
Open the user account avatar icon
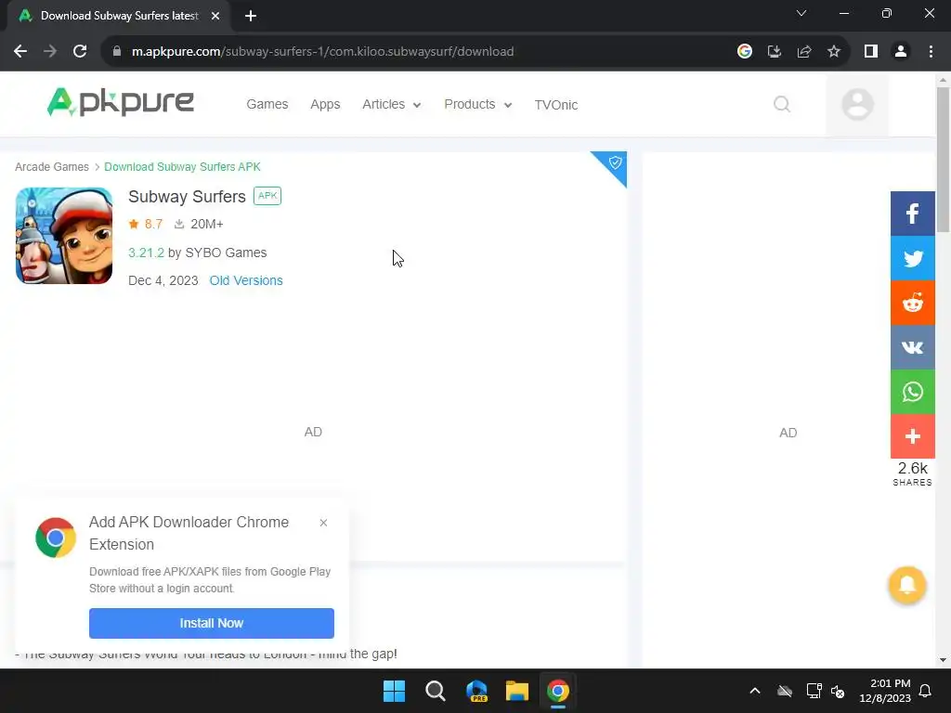tap(857, 104)
